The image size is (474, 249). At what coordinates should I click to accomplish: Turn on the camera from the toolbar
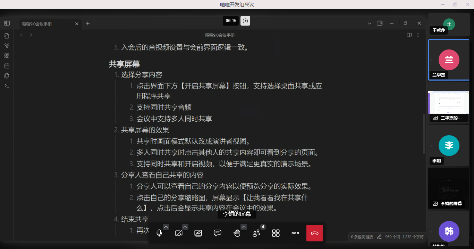tap(179, 233)
